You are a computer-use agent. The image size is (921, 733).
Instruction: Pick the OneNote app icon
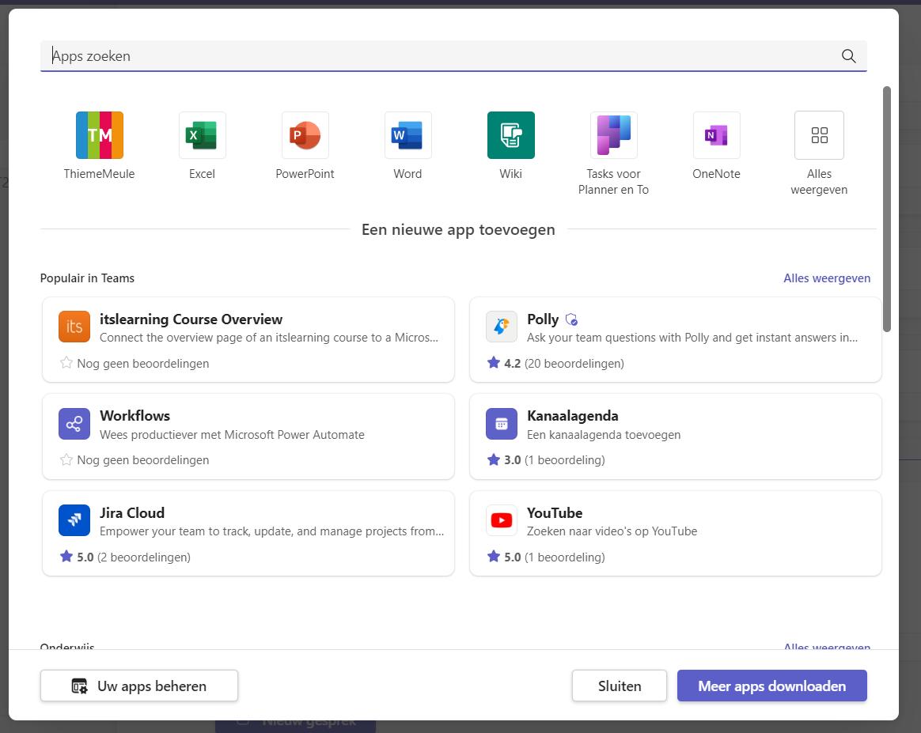click(717, 135)
